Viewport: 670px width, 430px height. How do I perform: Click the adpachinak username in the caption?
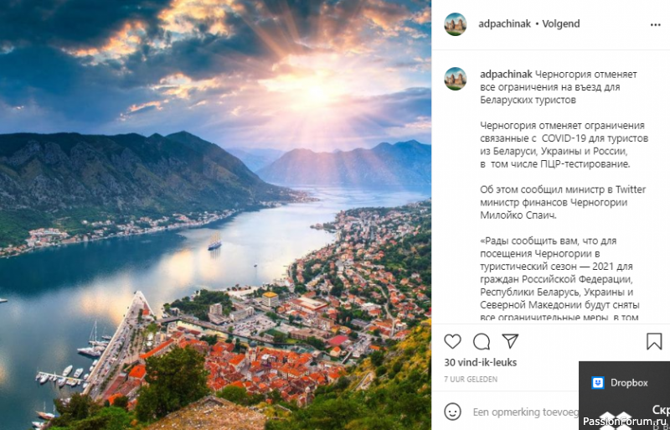(x=506, y=74)
